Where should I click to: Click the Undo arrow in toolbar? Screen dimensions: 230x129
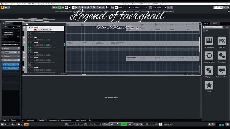click(x=6, y=7)
